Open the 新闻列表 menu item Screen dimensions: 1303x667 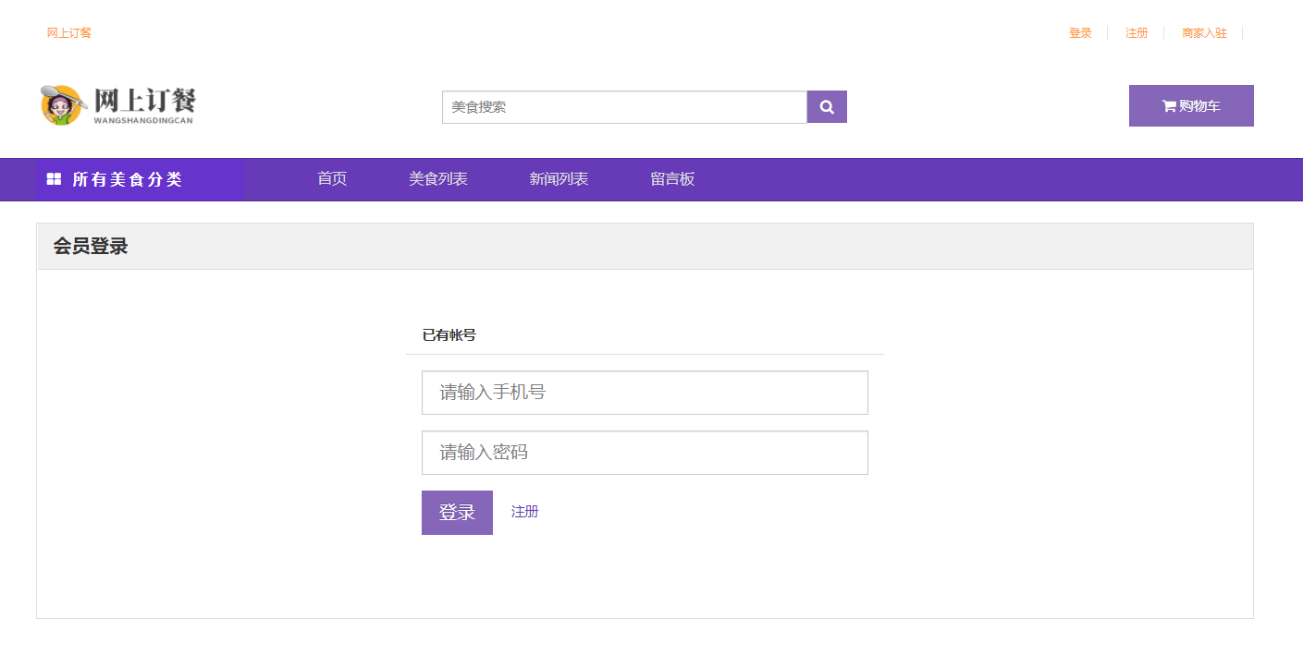coord(559,179)
